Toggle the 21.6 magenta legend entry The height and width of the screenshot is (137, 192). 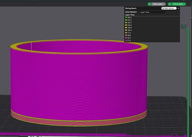128,40
